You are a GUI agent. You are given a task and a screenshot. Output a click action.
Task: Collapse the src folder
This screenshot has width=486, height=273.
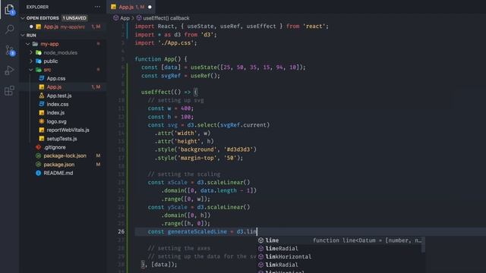(x=31, y=70)
